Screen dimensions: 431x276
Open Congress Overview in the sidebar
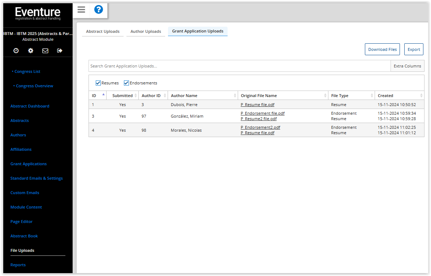(x=34, y=86)
